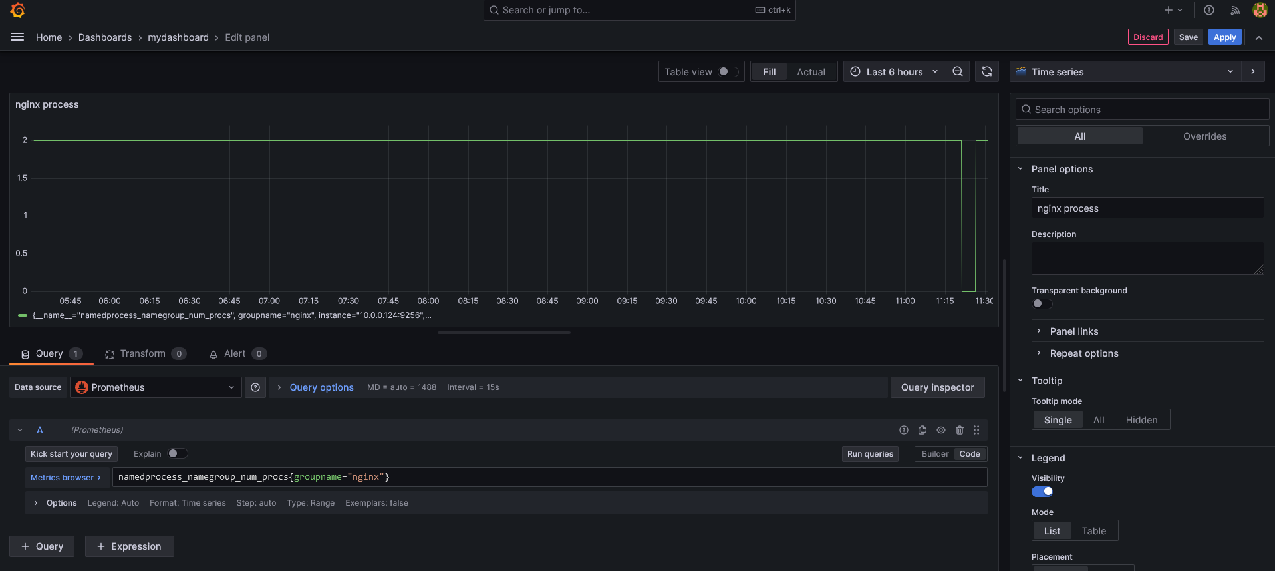Expand Panel links
This screenshot has width=1275, height=571.
point(1073,331)
